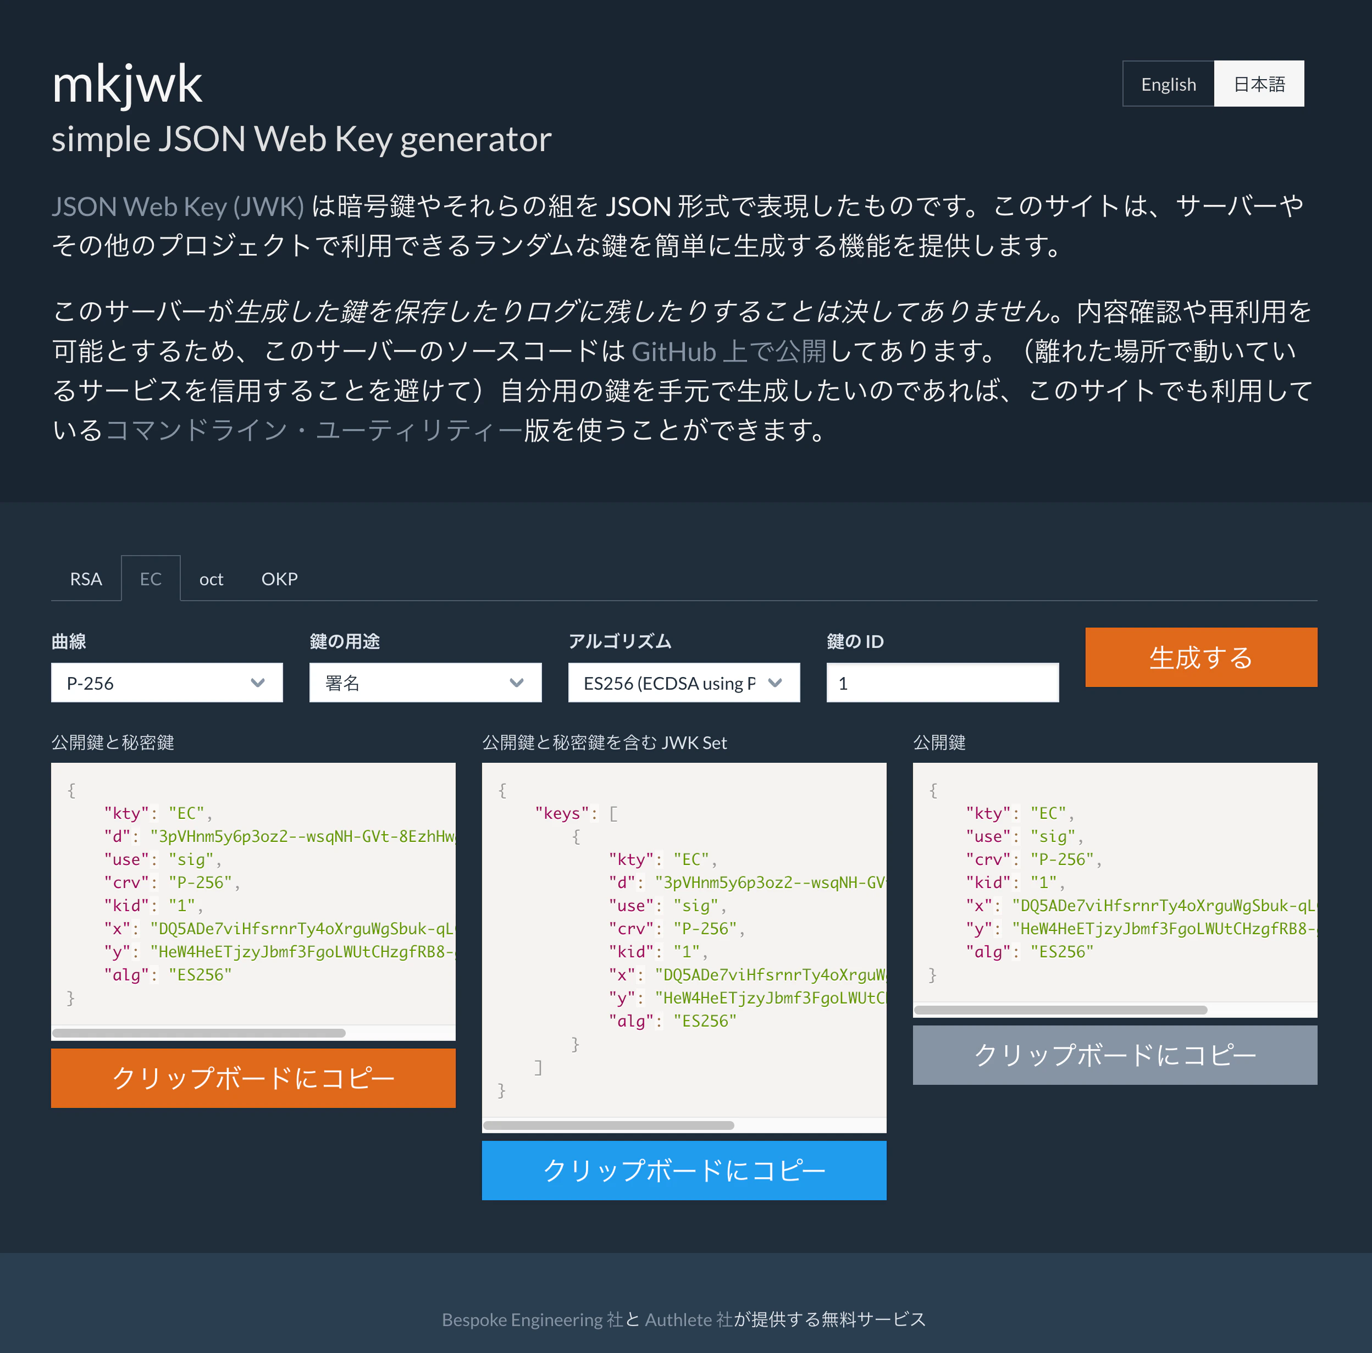Open the JSON Web Key (JWK) link
Image resolution: width=1372 pixels, height=1353 pixels.
pyautogui.click(x=178, y=207)
